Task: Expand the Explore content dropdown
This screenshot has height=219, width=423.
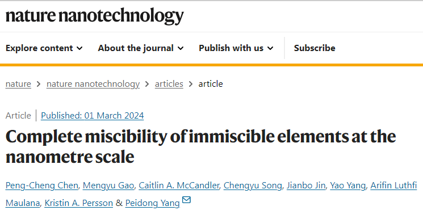Action: [44, 48]
